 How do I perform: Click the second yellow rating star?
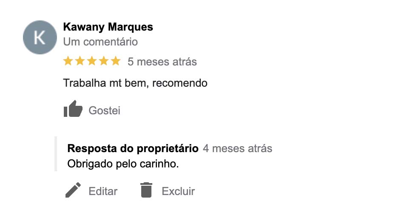click(80, 61)
